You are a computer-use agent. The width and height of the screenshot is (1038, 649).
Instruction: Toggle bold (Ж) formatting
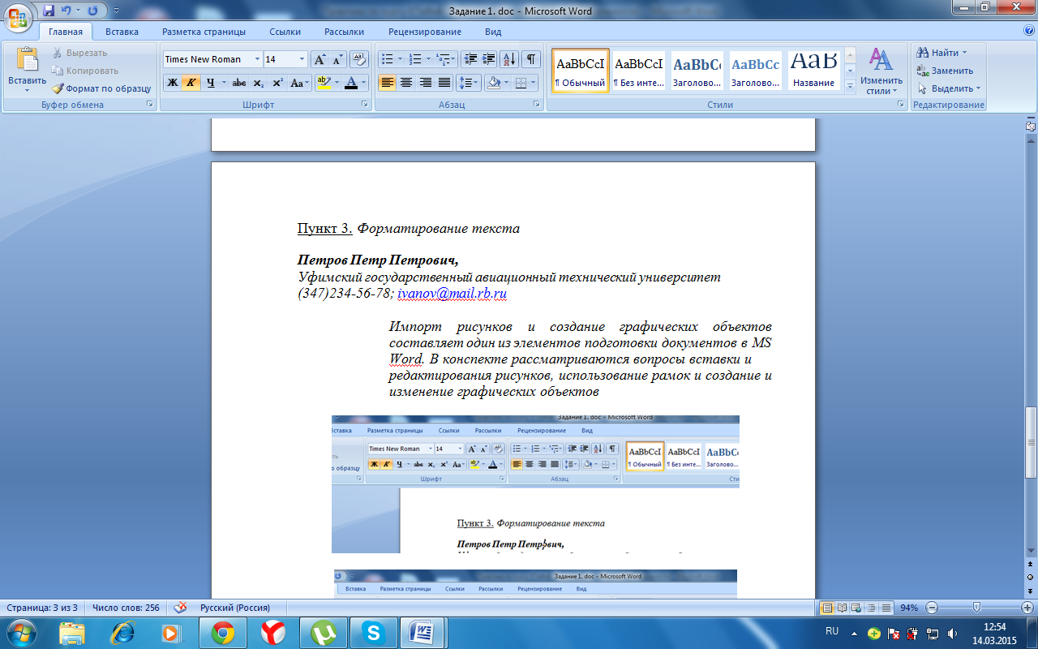172,83
